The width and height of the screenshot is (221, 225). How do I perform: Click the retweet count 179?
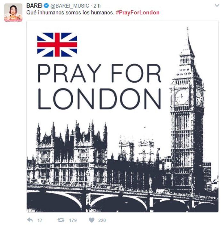73,220
